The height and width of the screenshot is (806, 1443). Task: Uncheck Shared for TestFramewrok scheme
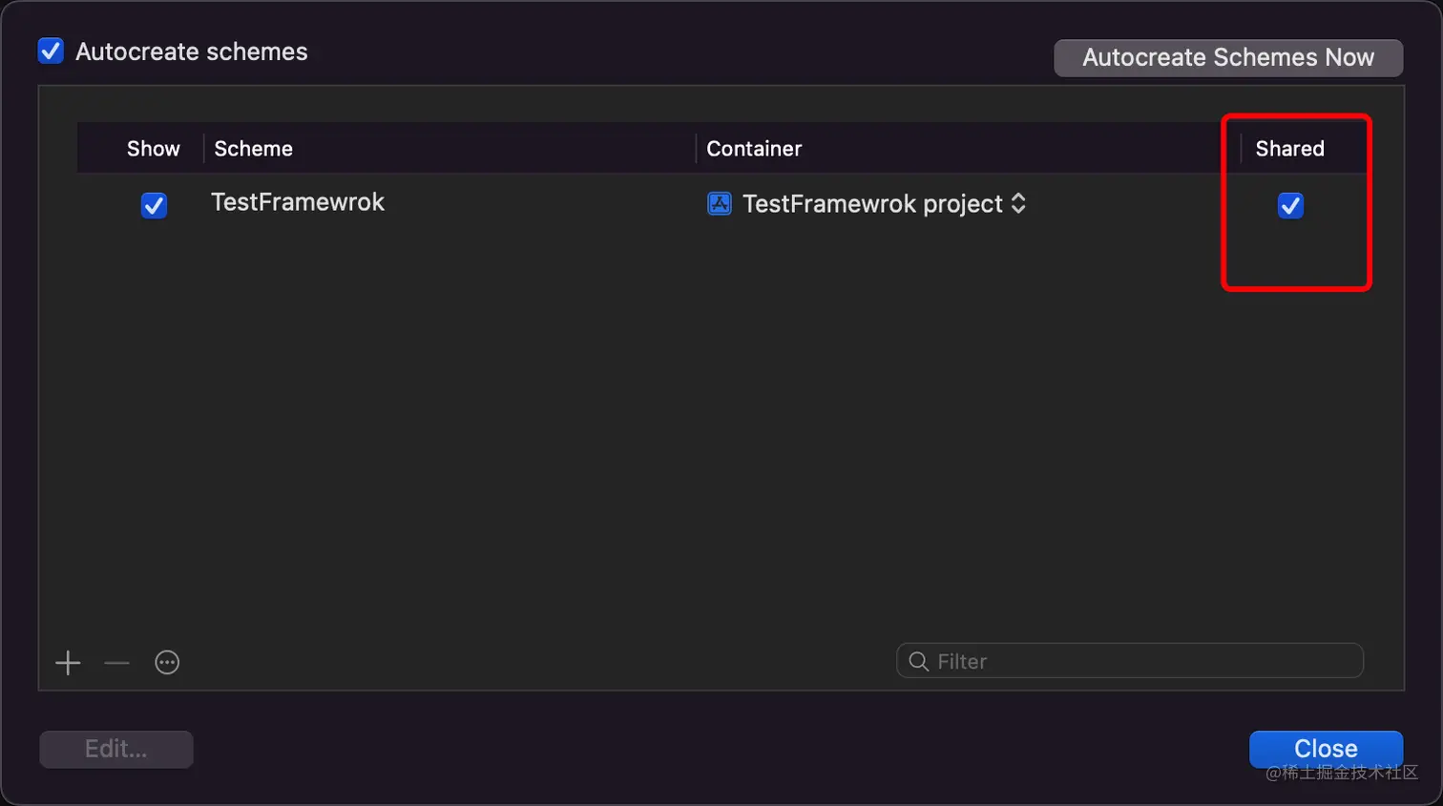pyautogui.click(x=1290, y=205)
